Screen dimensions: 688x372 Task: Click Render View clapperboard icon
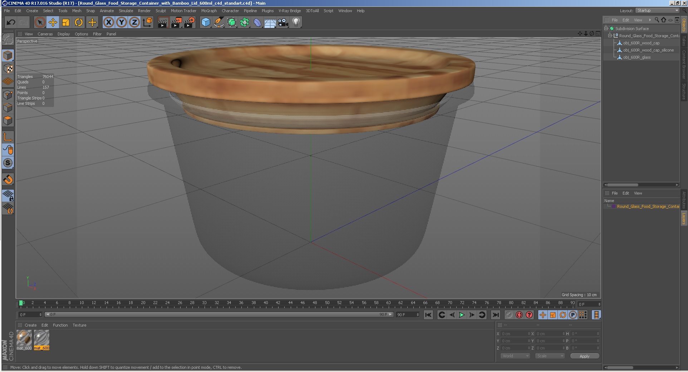[x=163, y=23]
